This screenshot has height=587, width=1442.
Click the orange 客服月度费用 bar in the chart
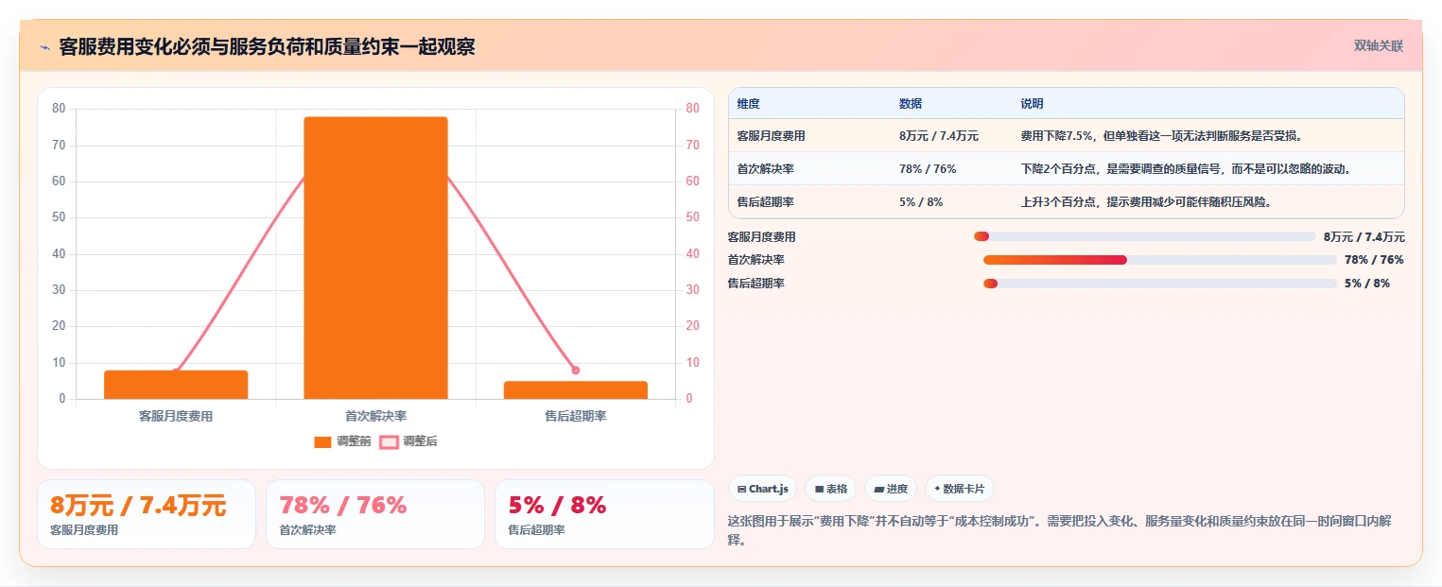[176, 385]
